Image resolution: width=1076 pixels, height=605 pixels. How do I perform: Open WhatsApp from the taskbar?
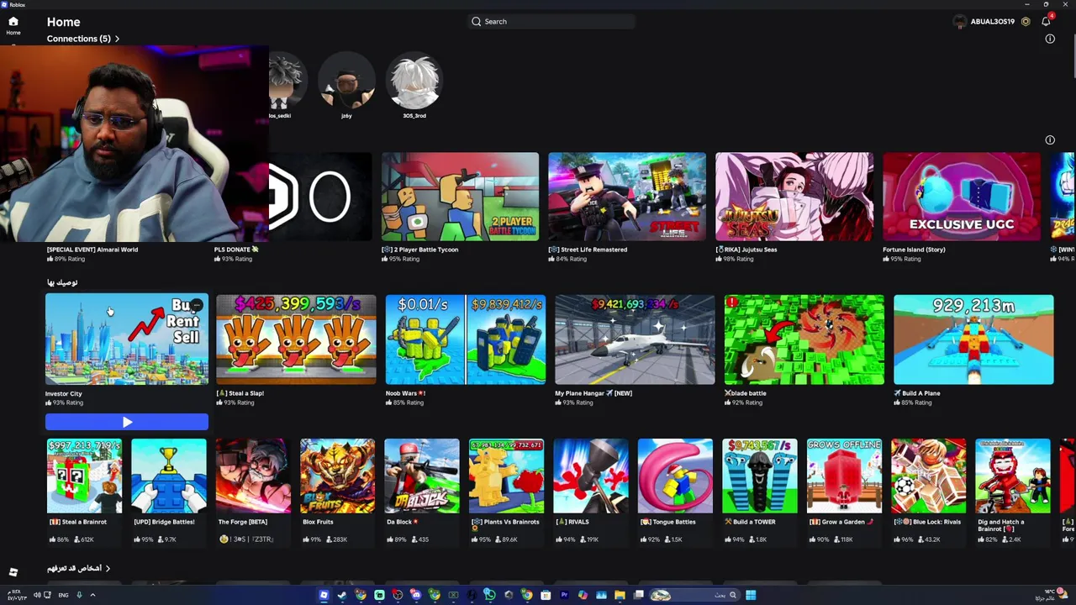[x=490, y=595]
